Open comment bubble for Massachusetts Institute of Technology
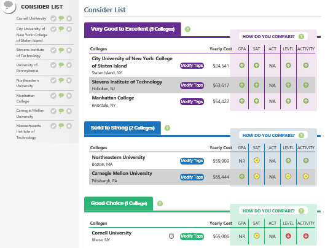The width and height of the screenshot is (325, 248). [x=61, y=126]
